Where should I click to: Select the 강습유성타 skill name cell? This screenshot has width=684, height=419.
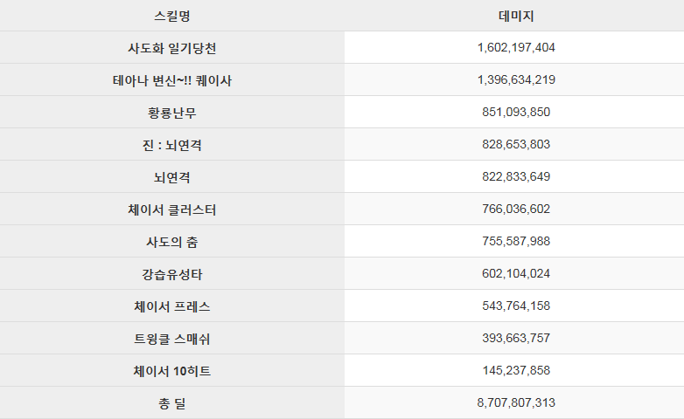tap(171, 273)
